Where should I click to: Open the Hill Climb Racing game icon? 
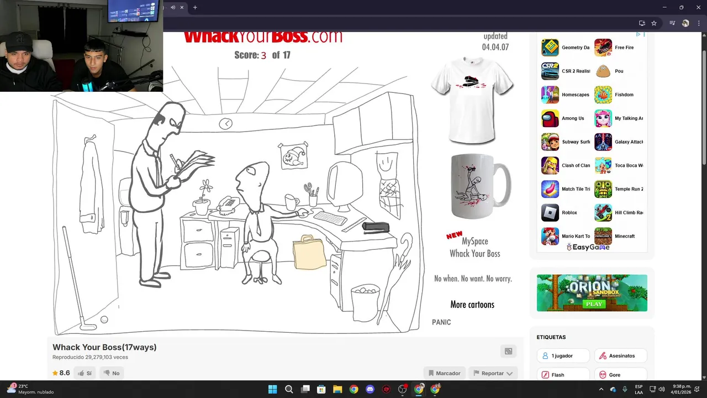pos(603,213)
